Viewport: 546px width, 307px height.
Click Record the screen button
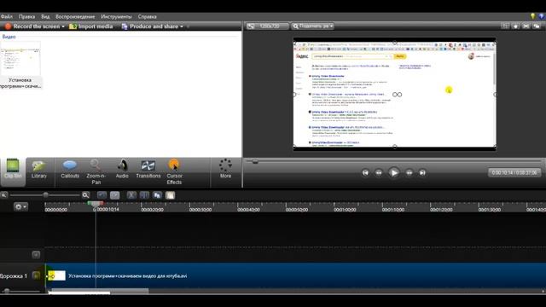tap(32, 26)
